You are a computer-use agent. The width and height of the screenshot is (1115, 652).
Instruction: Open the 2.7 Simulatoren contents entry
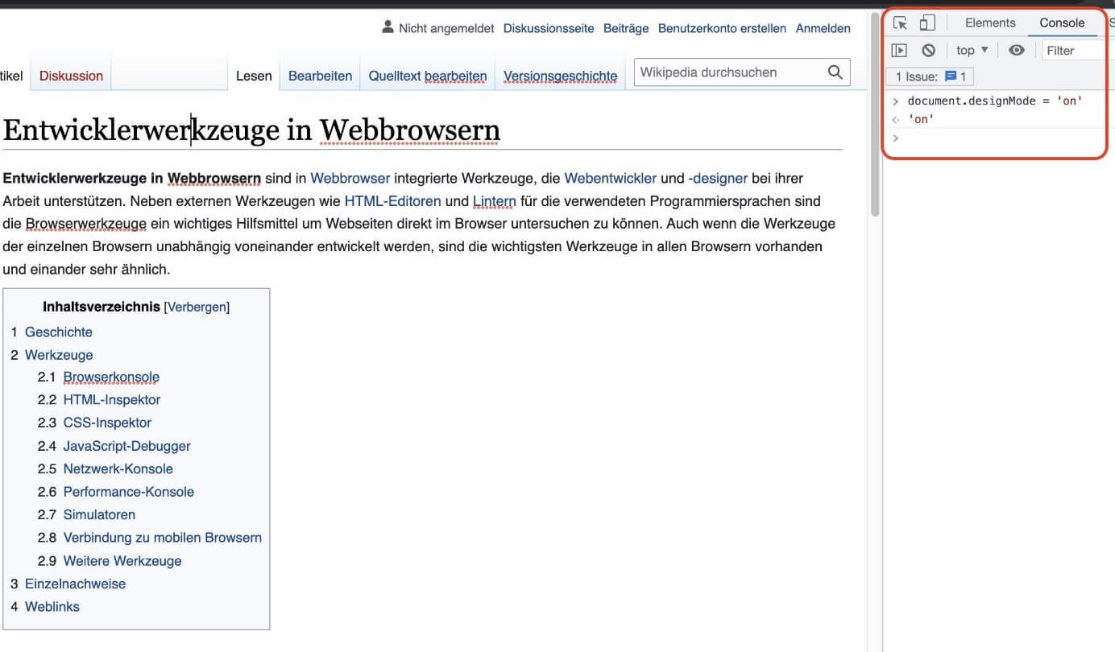(x=99, y=514)
